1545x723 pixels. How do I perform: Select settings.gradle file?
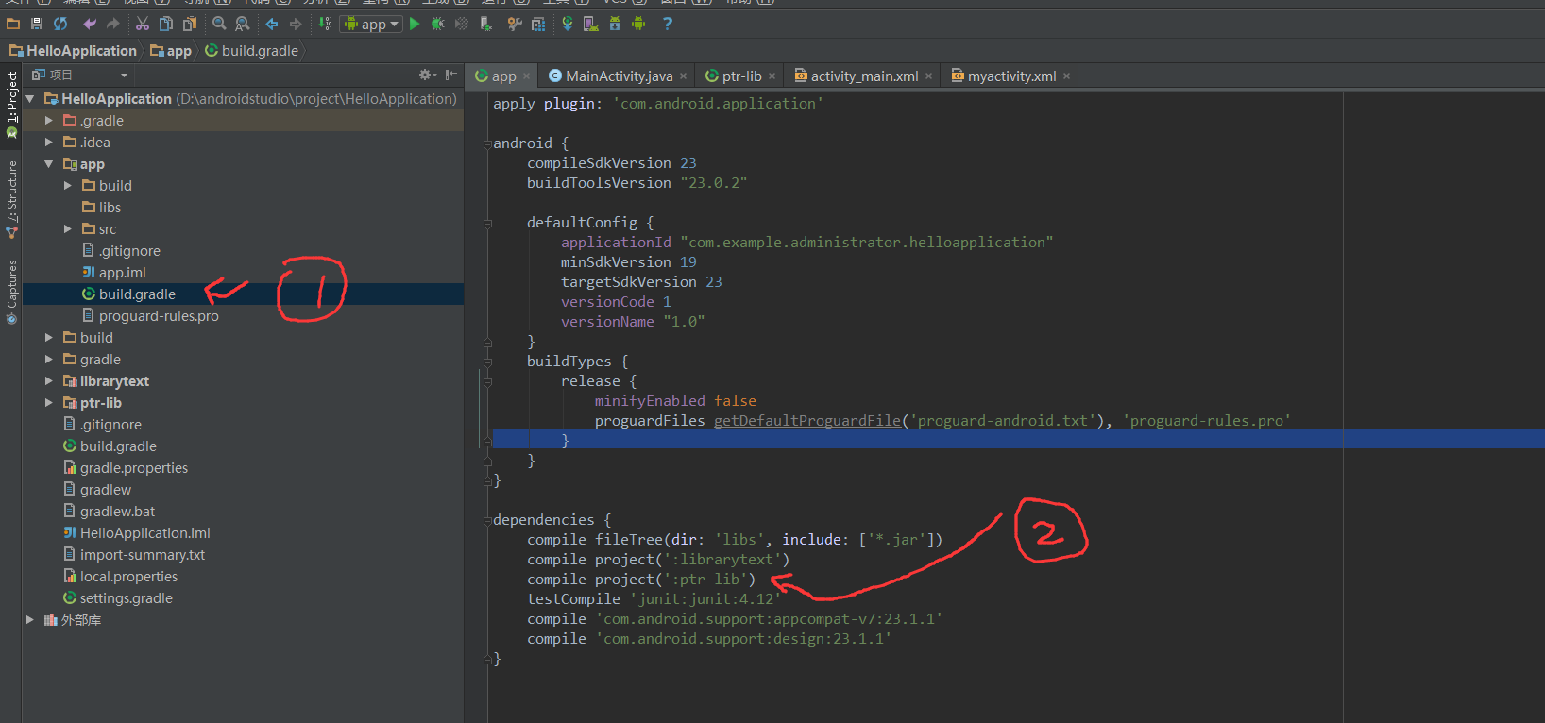[126, 598]
